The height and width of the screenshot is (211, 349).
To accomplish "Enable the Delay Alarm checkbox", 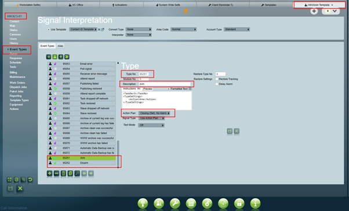I will point(217,84).
